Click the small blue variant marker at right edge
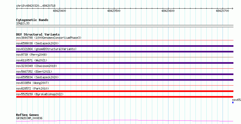Screen dimensions: 241x124 (233, 102)
